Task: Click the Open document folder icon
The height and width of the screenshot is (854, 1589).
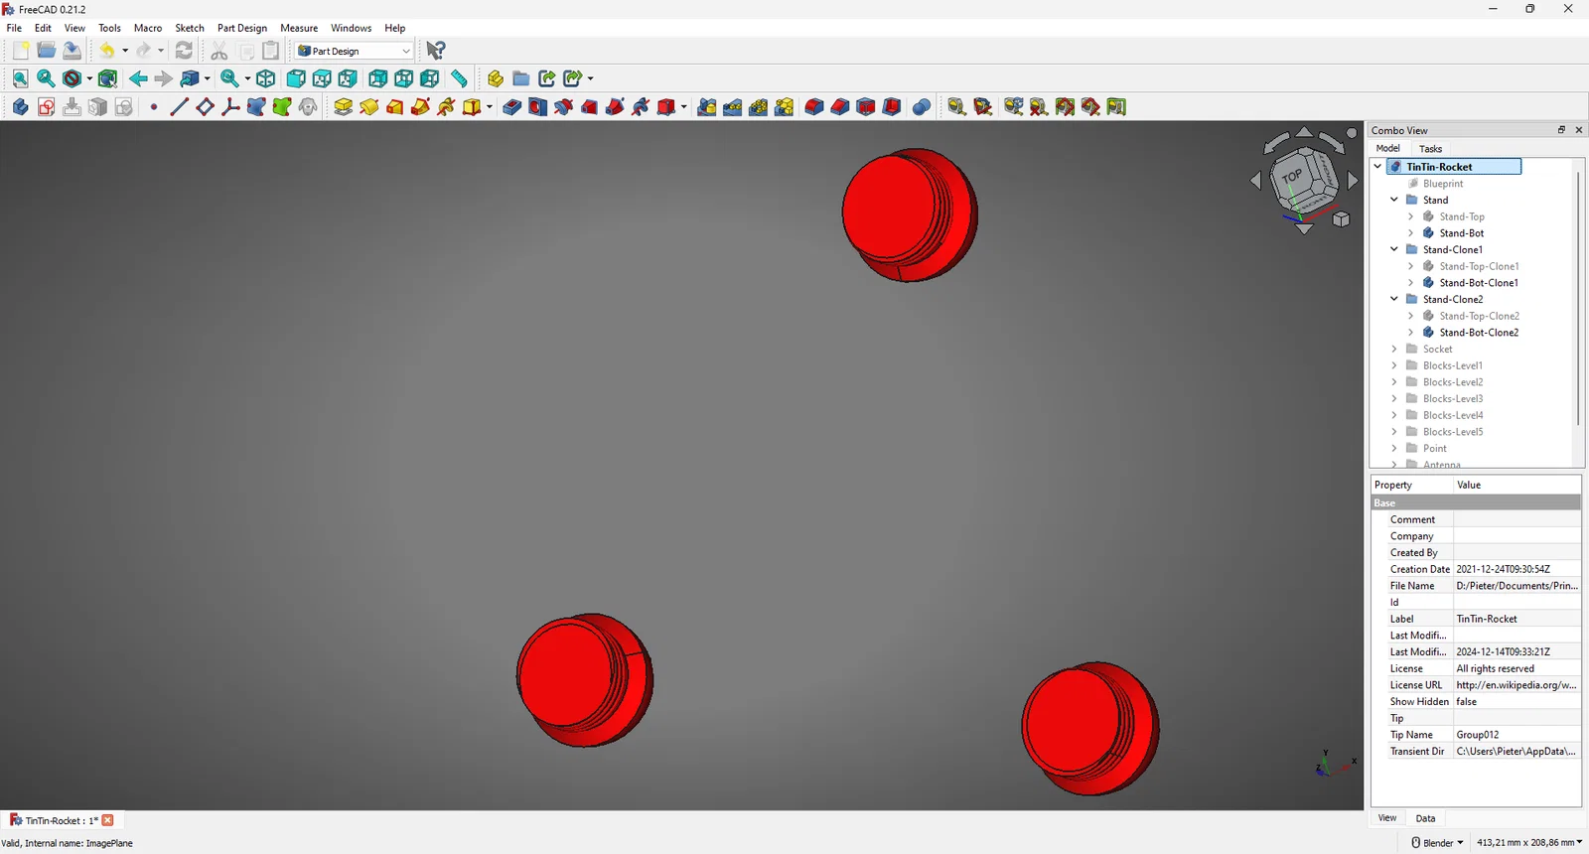Action: point(46,51)
